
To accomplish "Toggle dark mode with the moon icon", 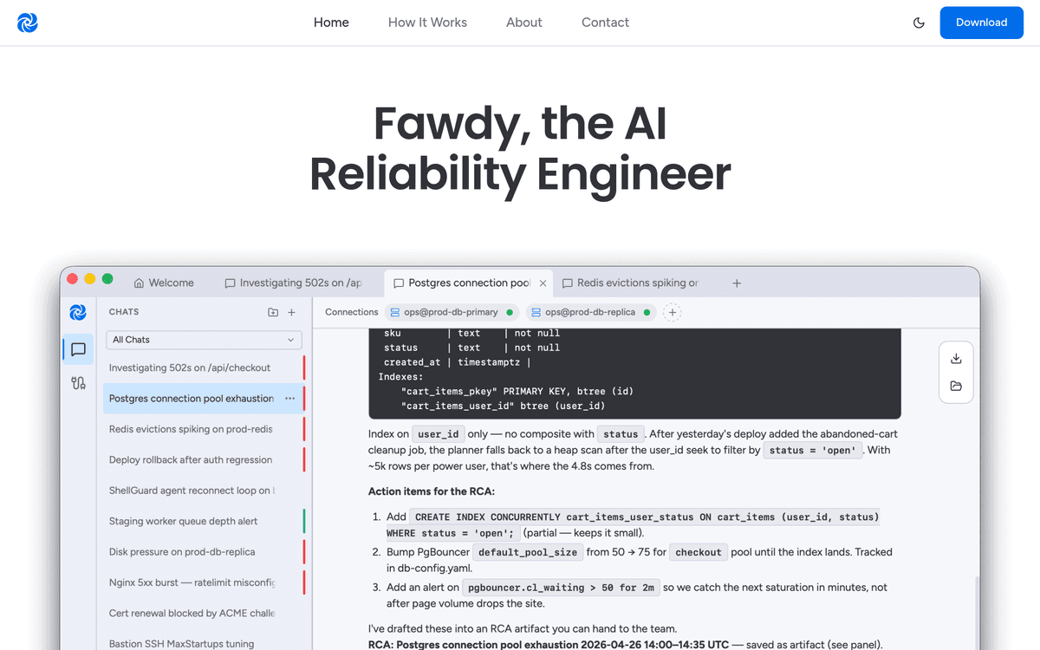I will 919,23.
